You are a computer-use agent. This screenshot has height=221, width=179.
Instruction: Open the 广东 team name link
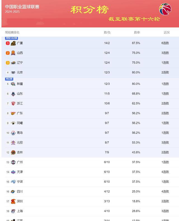tap(20, 113)
